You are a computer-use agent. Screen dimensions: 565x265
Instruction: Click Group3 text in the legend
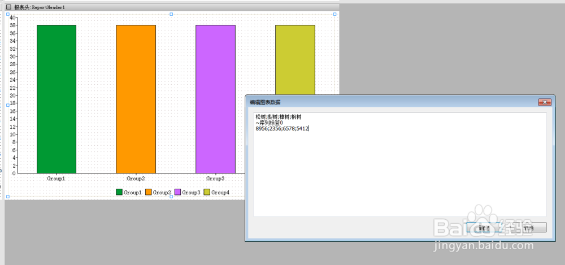pos(191,193)
